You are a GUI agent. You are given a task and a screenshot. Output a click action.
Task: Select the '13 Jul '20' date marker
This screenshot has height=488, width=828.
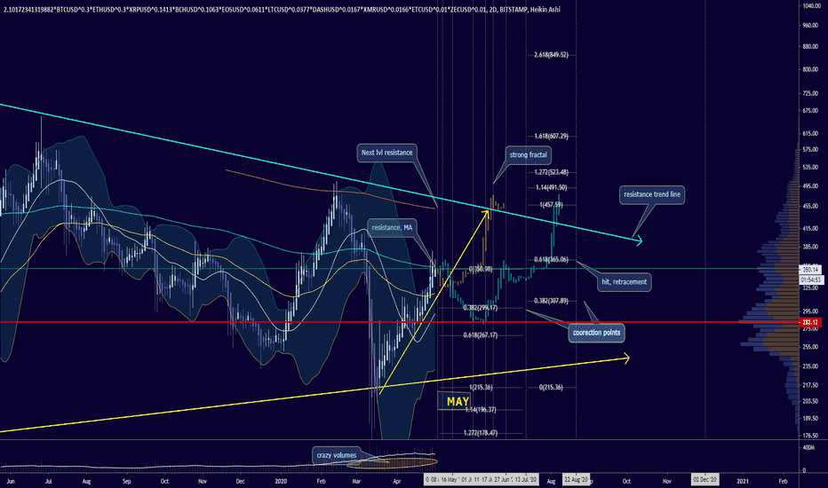click(525, 479)
